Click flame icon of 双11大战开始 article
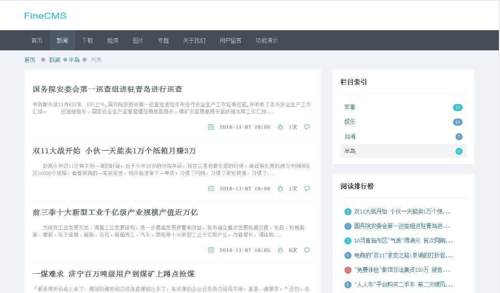The height and width of the screenshot is (293, 500). (280, 188)
